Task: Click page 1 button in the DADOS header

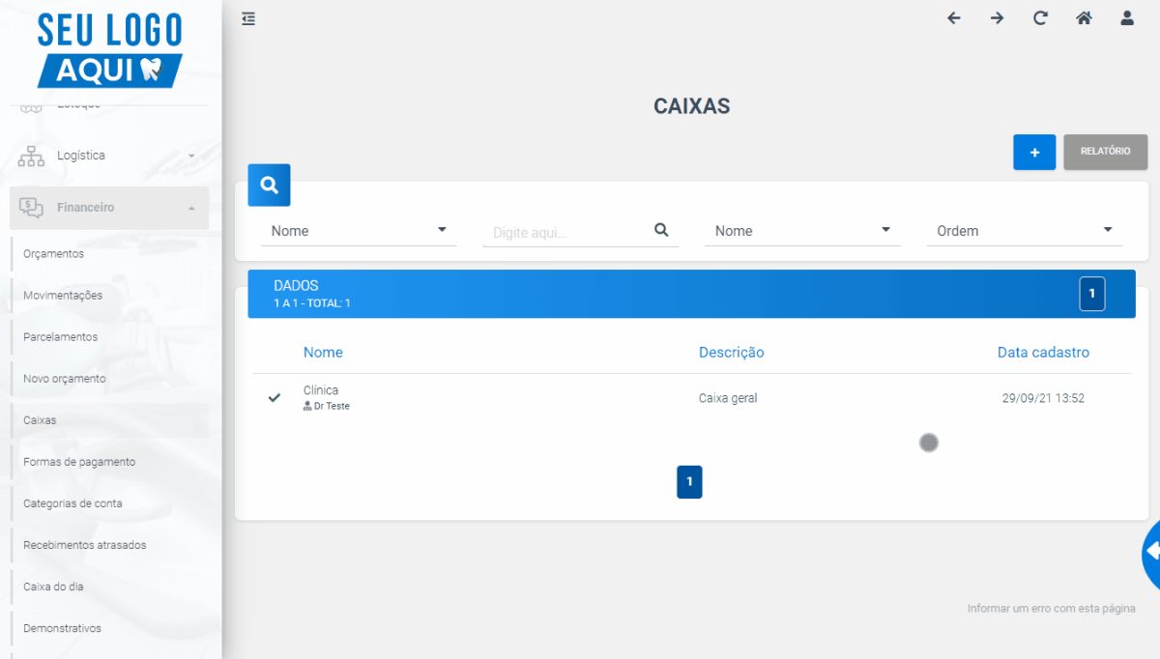Action: pyautogui.click(x=1092, y=294)
